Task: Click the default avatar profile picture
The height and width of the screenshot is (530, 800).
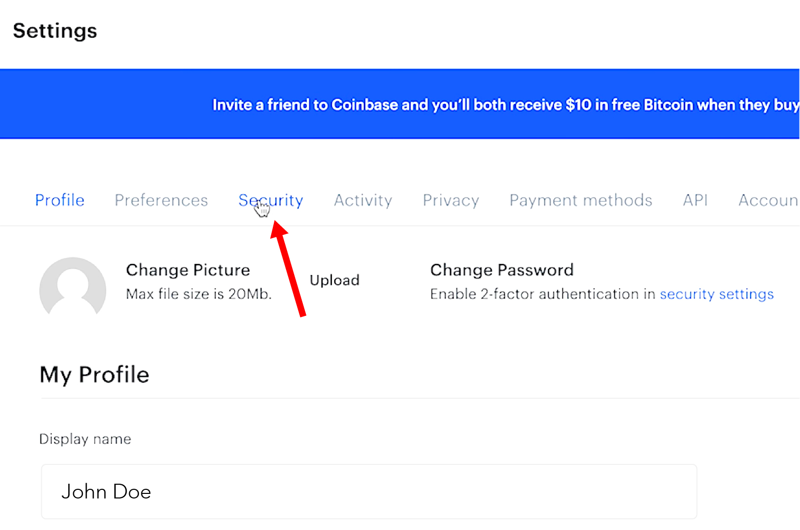Action: (x=73, y=287)
